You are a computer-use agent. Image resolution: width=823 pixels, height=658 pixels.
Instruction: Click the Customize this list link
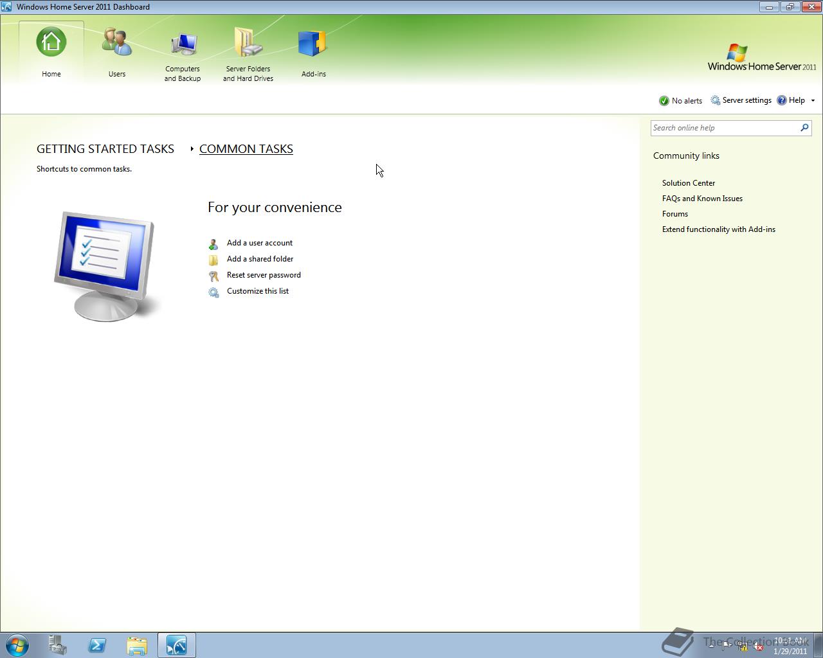tap(258, 291)
